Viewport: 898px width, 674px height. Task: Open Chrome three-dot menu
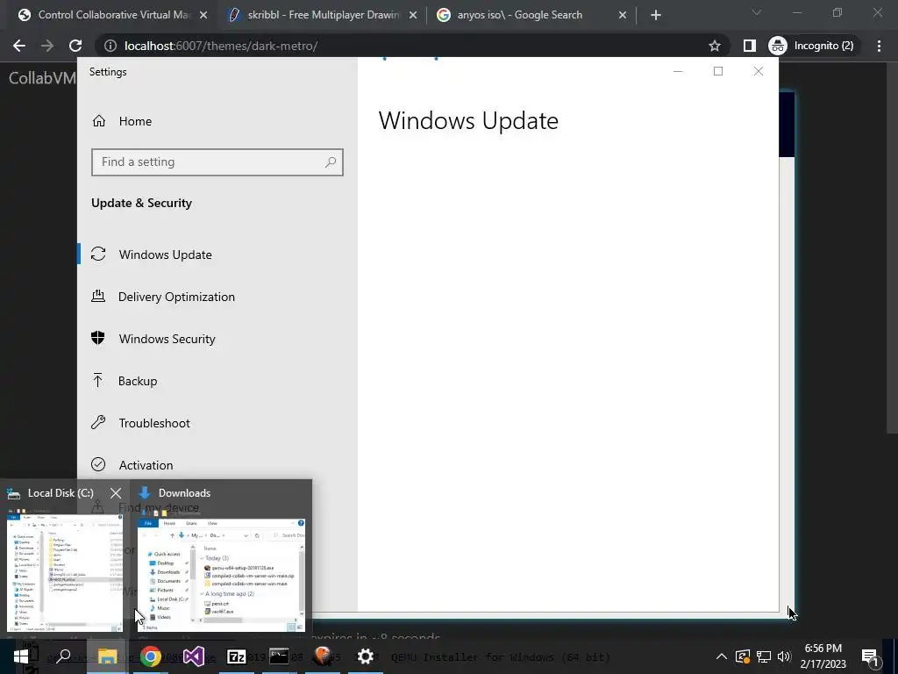(x=879, y=46)
